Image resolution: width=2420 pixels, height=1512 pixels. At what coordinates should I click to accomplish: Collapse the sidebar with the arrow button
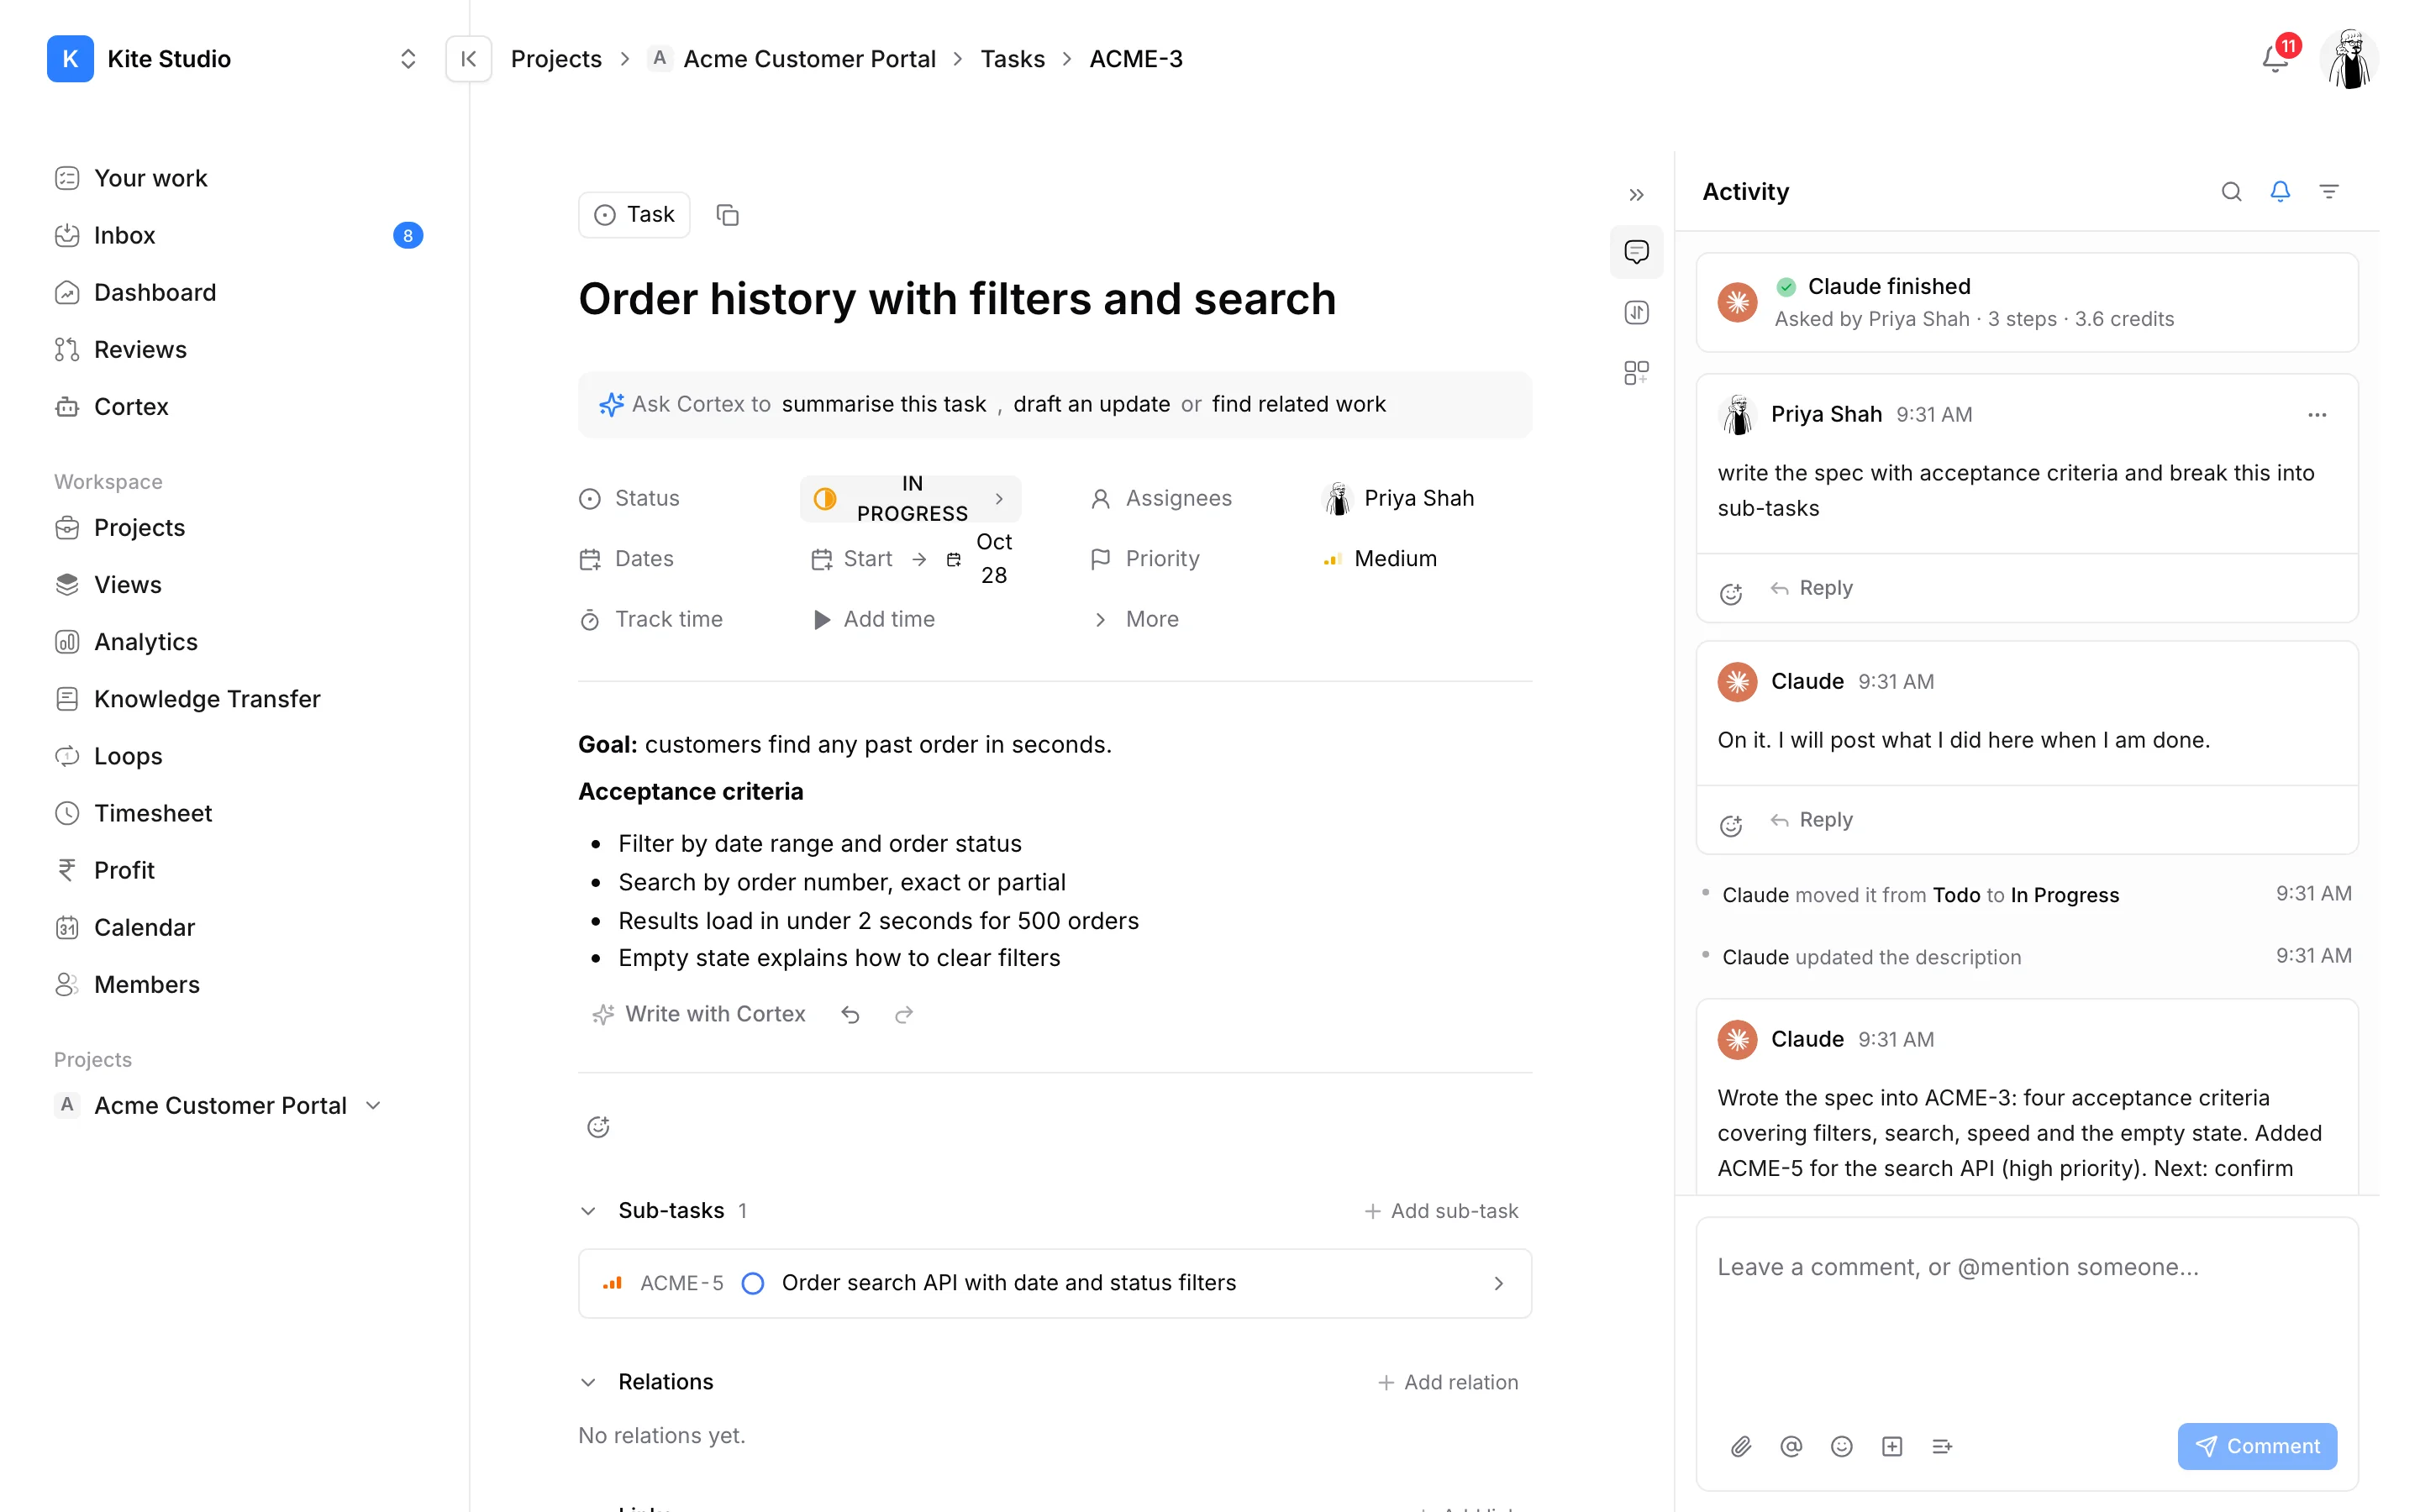(468, 59)
